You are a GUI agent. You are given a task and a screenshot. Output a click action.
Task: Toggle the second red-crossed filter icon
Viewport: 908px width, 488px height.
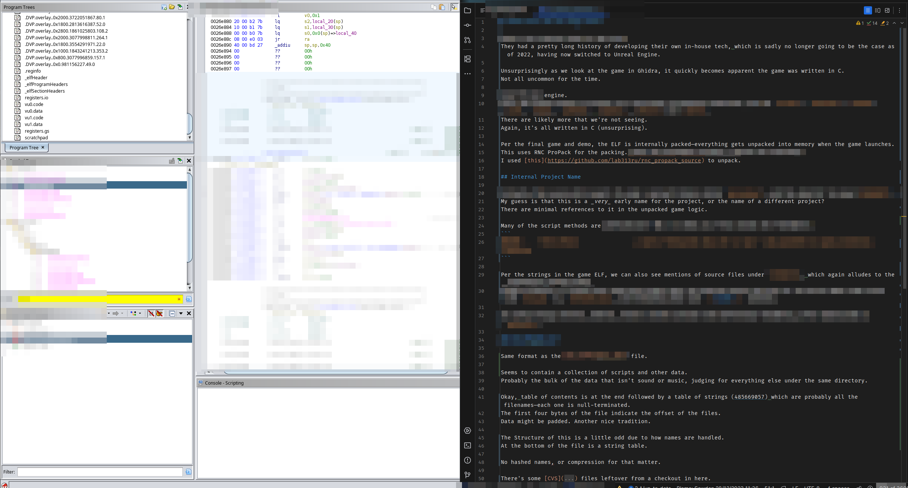tap(159, 313)
